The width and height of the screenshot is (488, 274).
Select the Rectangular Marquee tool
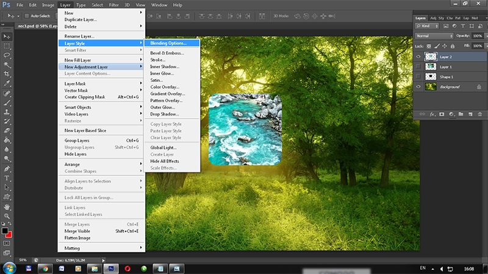click(7, 46)
